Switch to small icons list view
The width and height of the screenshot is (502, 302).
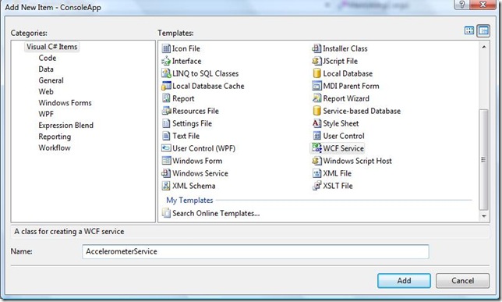click(483, 31)
